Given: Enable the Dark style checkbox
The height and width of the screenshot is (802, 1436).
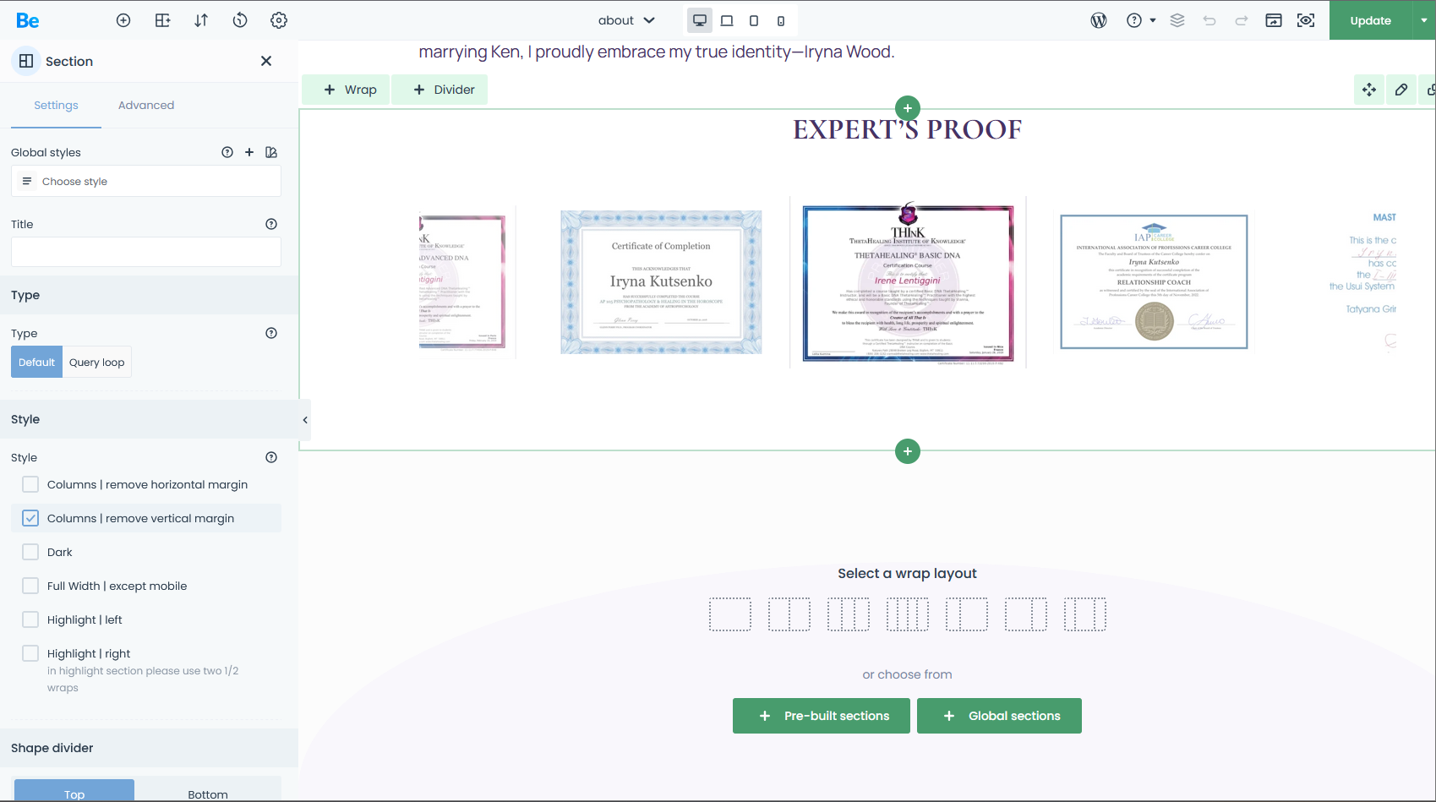Looking at the screenshot, I should pos(30,552).
